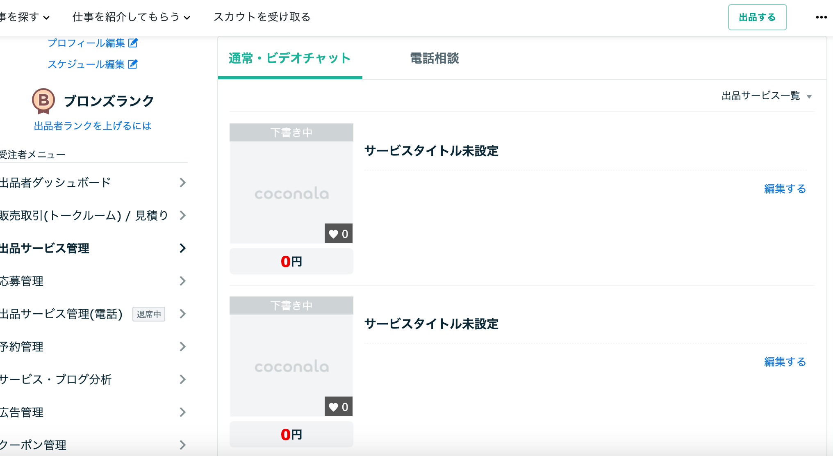Click the 出品する button
Viewport: 833px width, 456px height.
[x=757, y=17]
